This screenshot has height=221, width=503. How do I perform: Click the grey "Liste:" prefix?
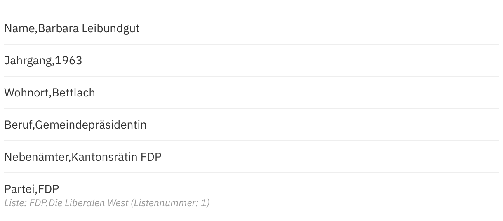click(x=15, y=203)
